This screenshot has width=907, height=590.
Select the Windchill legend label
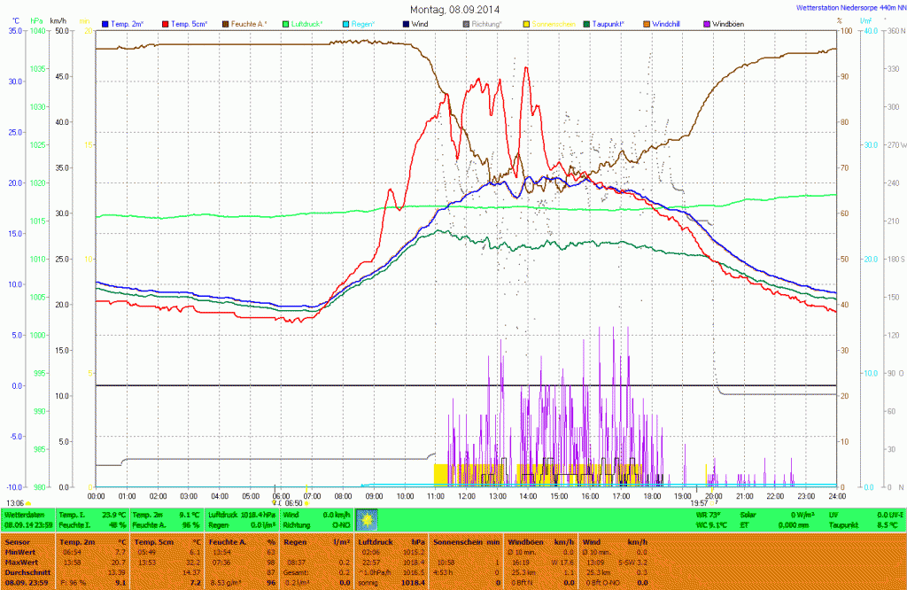[669, 23]
